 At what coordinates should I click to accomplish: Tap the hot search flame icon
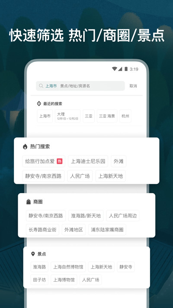(25, 146)
